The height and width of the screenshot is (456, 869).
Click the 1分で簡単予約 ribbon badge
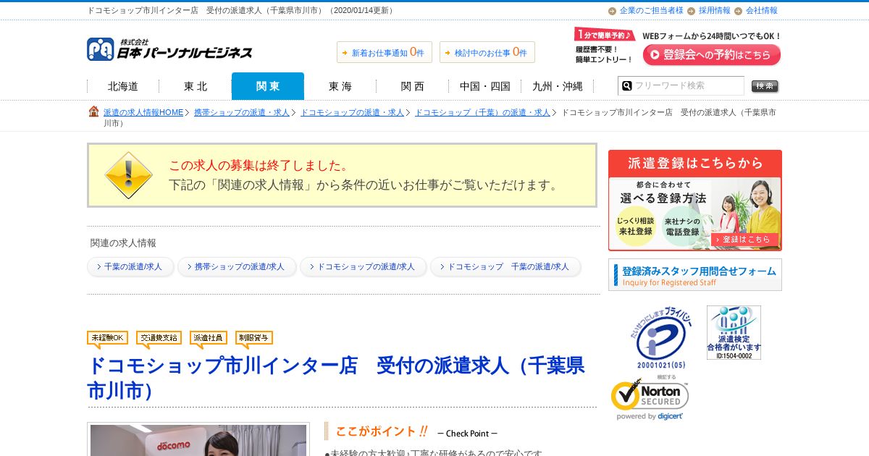(605, 34)
